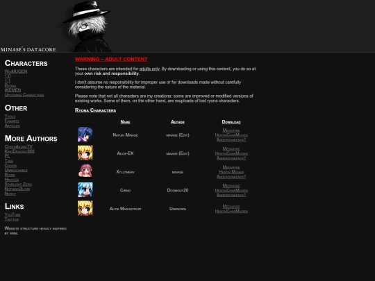The height and width of the screenshot is (281, 375).
Task: Open the IKEMEN characters link
Action: tap(12, 90)
